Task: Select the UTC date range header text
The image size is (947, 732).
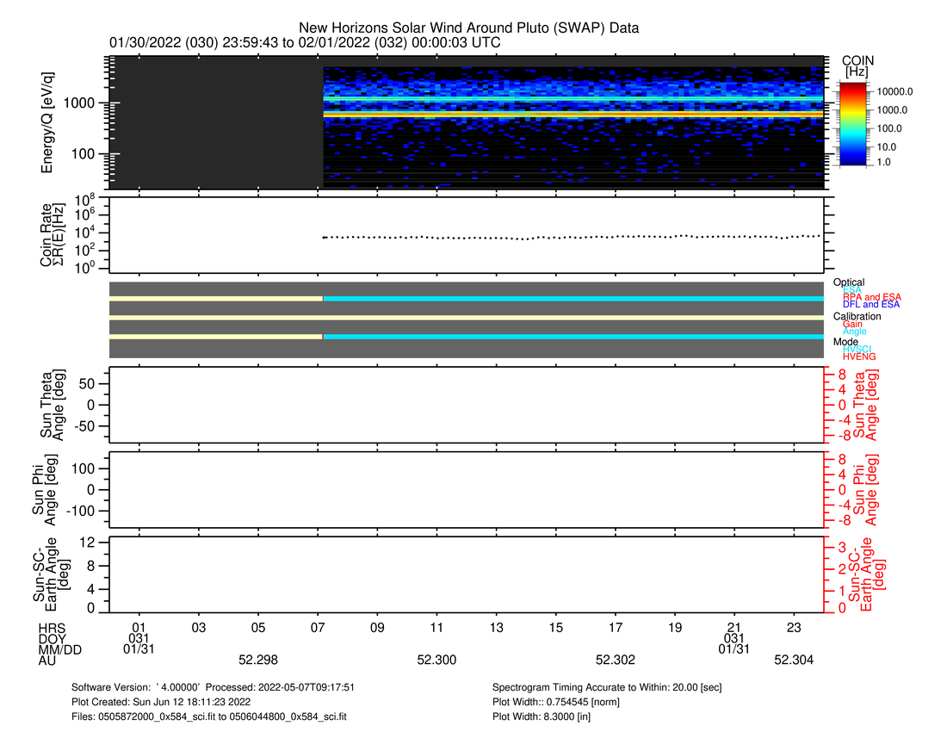Action: 305,42
